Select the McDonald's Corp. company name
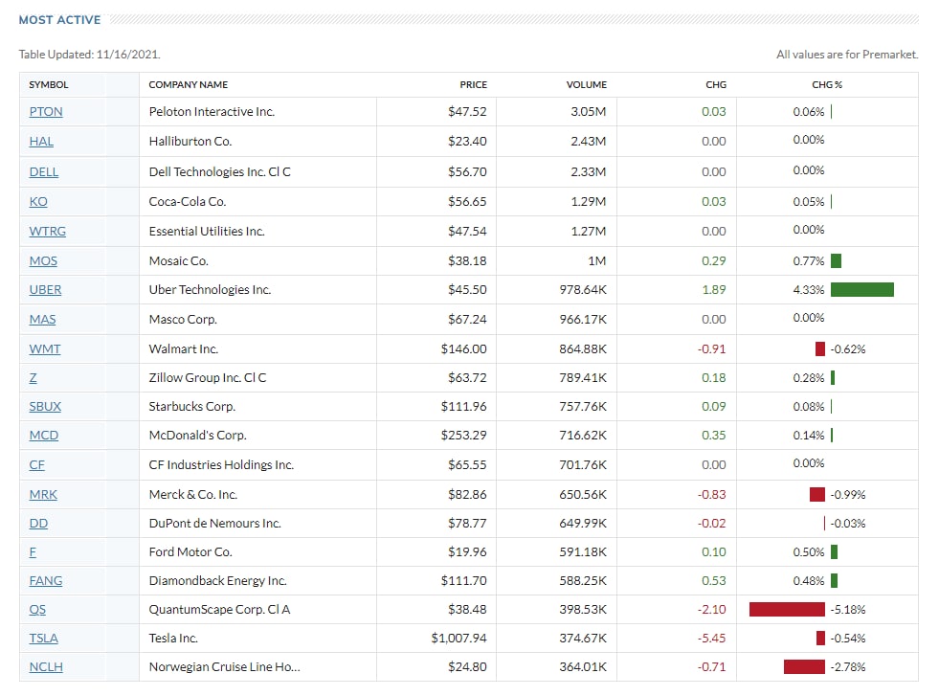 [197, 436]
